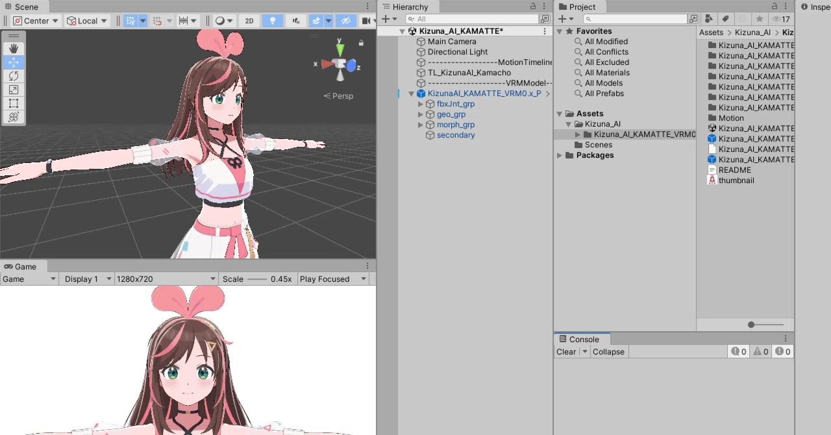
Task: Click the Hierarchy create plus button
Action: tap(388, 19)
